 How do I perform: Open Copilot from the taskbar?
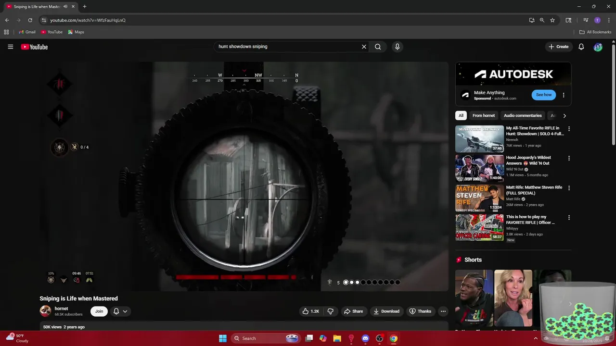click(x=323, y=338)
